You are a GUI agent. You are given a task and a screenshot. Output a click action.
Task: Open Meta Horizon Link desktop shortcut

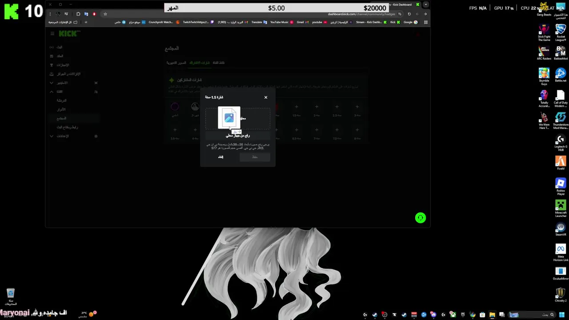(561, 253)
